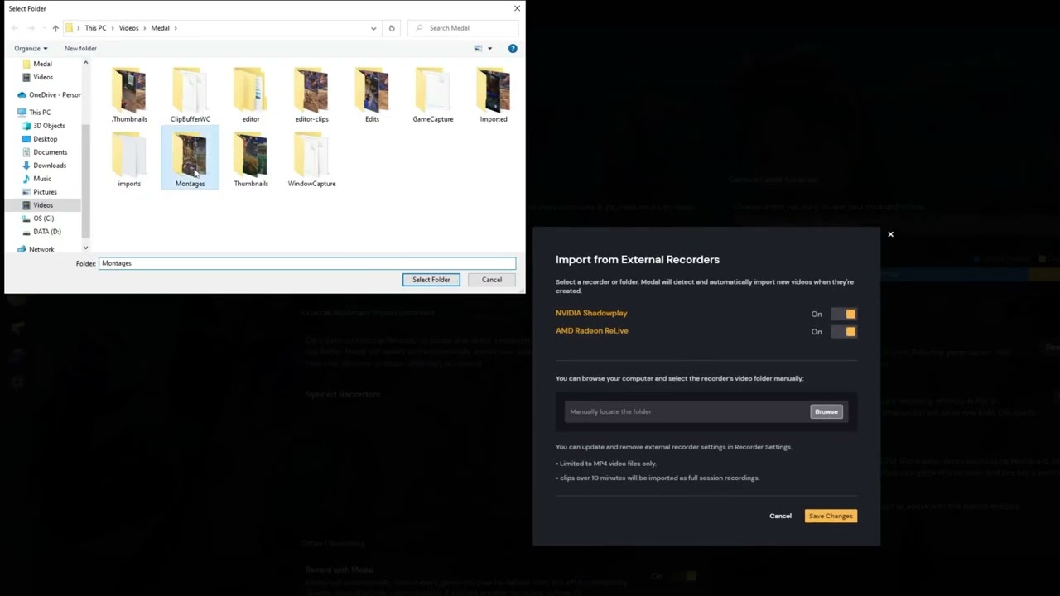Open Videos listed directly below Medal

[42, 77]
